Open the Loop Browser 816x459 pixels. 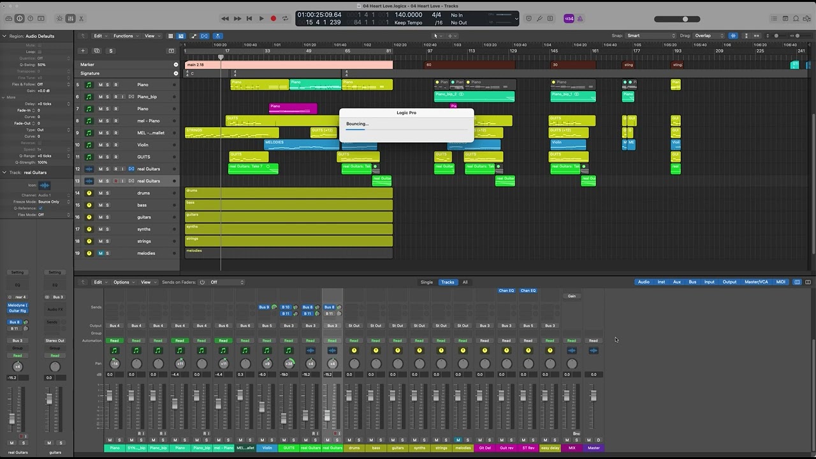click(x=796, y=18)
